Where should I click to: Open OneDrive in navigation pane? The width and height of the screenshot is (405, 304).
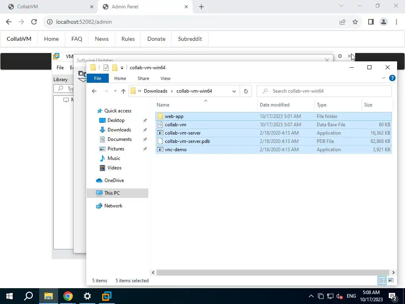[114, 180]
